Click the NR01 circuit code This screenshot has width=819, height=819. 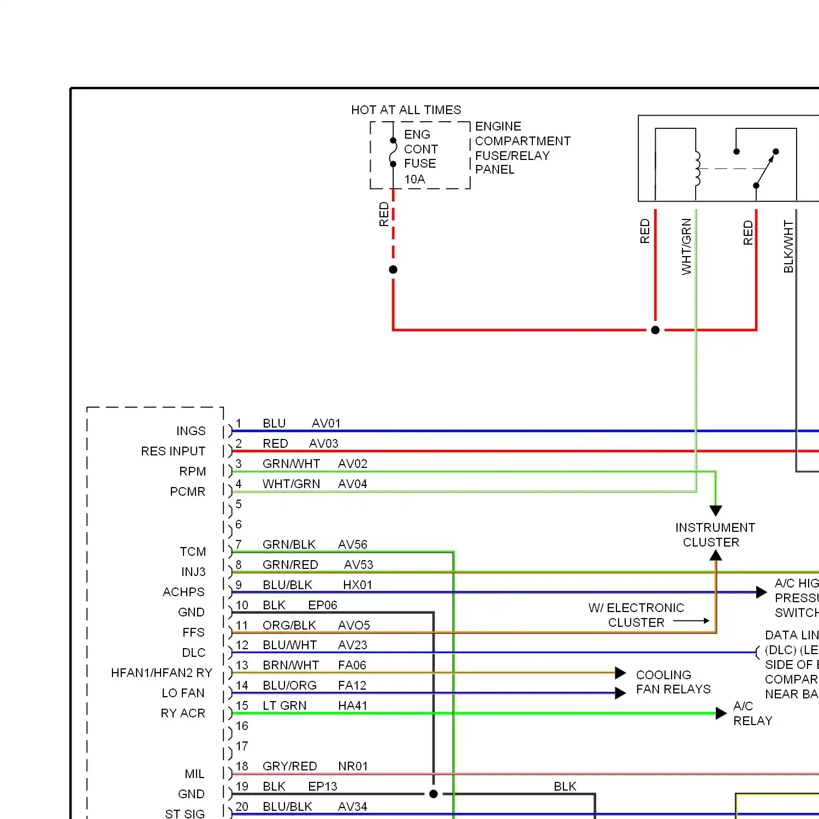click(353, 766)
